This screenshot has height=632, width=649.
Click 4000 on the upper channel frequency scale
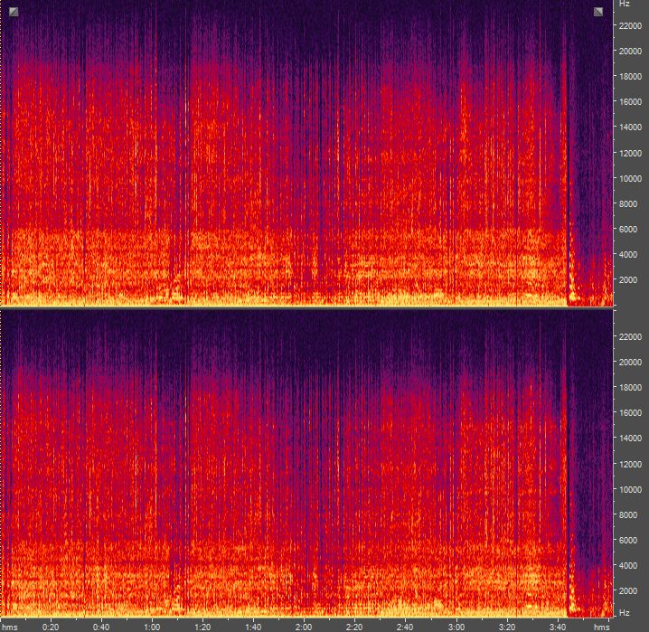628,255
